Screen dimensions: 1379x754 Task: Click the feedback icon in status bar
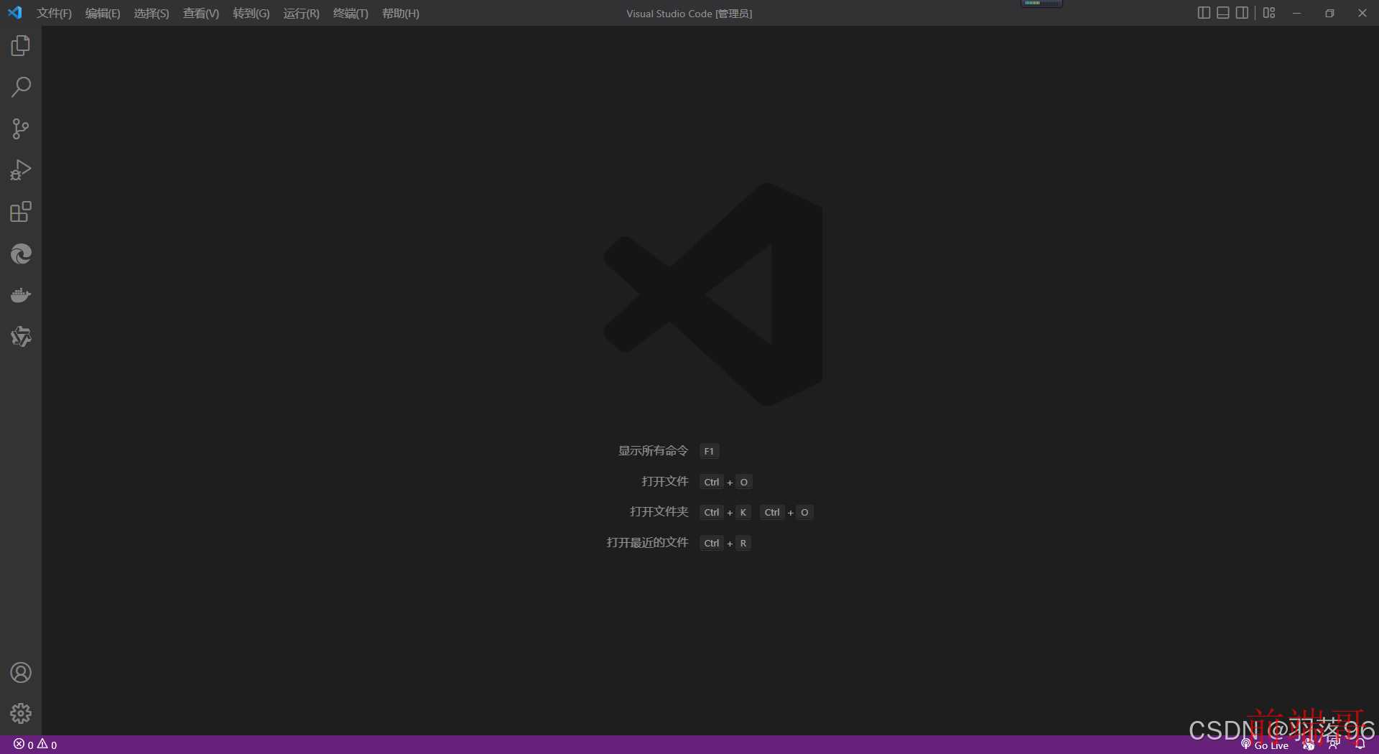(1334, 745)
